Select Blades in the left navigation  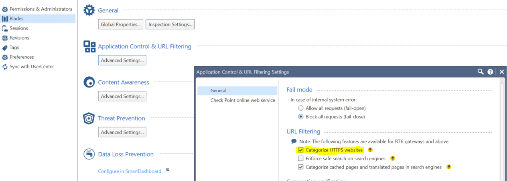(38, 18)
